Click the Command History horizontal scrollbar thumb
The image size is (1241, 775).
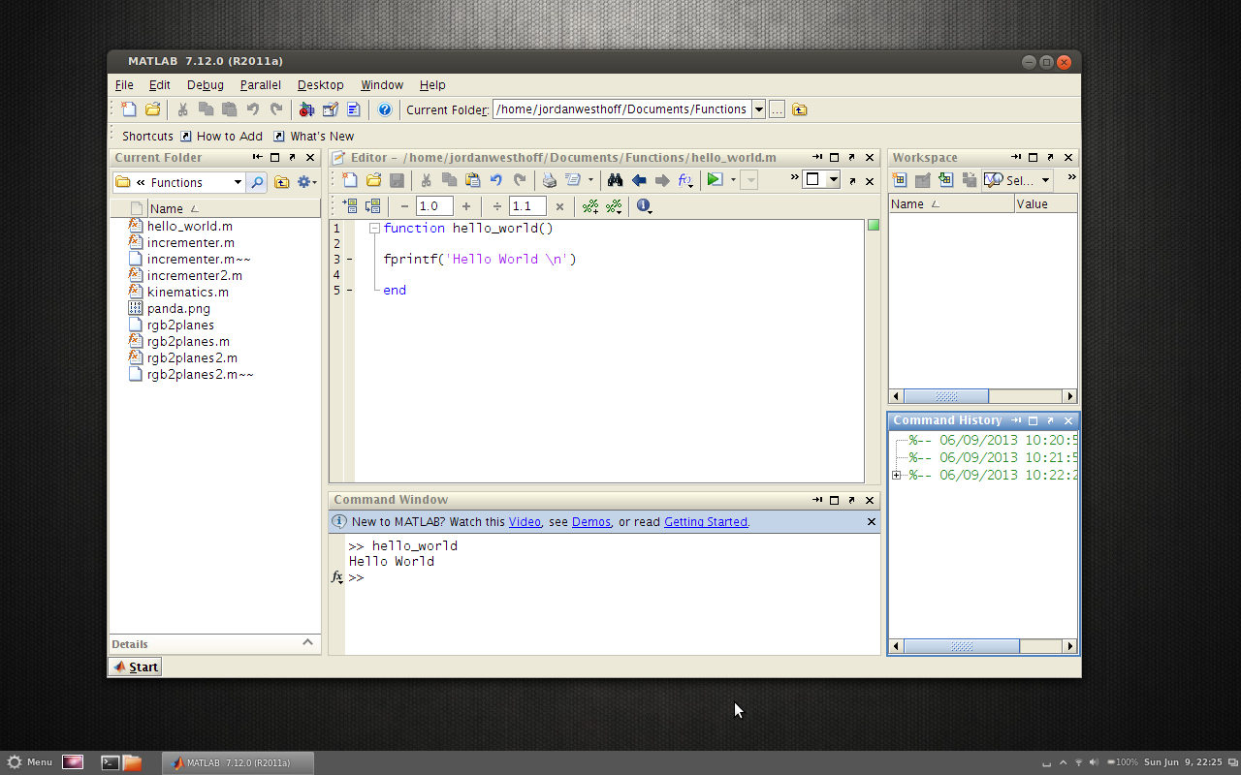pos(962,646)
